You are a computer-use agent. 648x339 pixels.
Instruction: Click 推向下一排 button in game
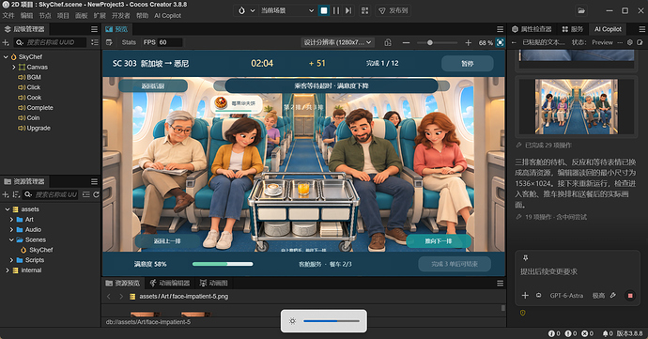point(439,241)
